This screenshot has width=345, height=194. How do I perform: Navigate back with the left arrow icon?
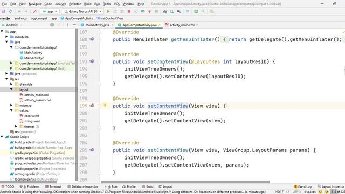pyautogui.click(x=19, y=11)
